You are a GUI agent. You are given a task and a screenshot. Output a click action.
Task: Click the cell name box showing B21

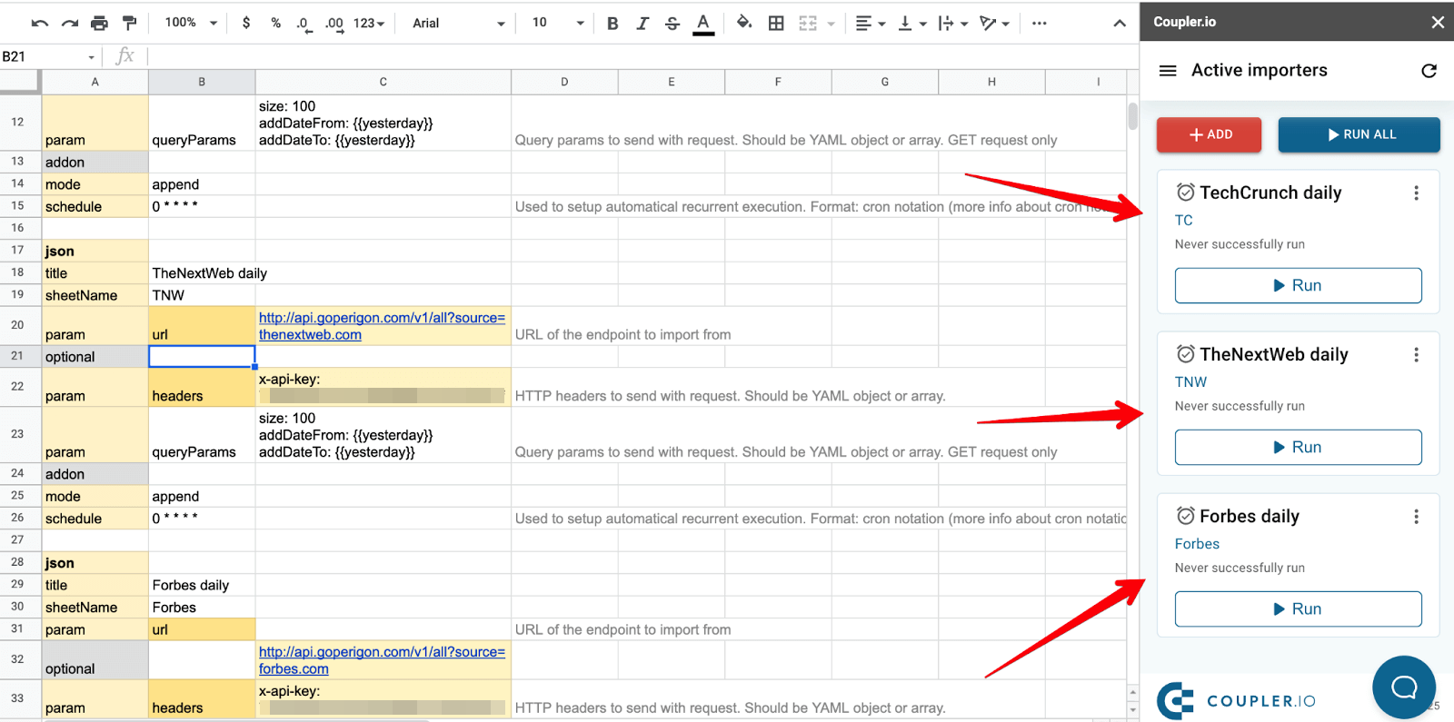point(49,56)
